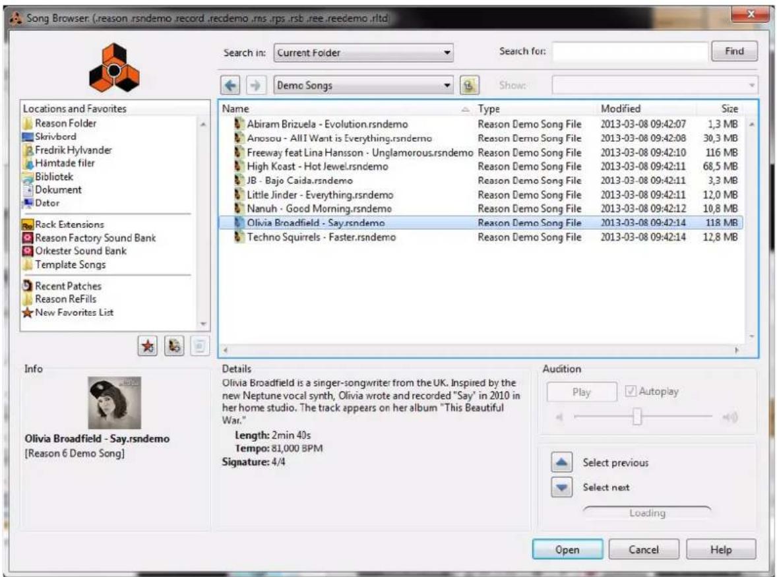Click the Olivia Broadfield album thumbnail
The image size is (777, 577).
115,403
